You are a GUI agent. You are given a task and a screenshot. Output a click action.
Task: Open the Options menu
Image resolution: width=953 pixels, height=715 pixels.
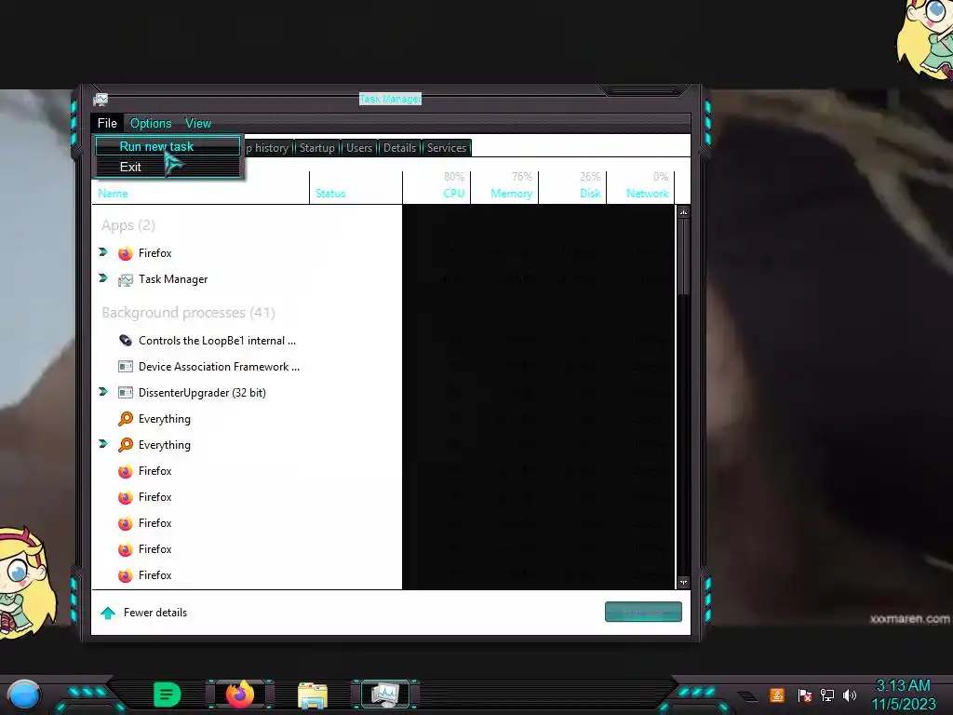pos(151,124)
